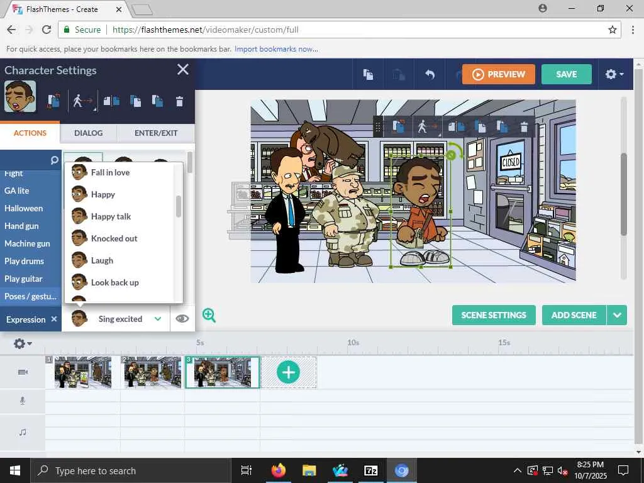This screenshot has width=644, height=483.
Task: Click the flip icon in Character Settings panel
Action: coord(111,101)
